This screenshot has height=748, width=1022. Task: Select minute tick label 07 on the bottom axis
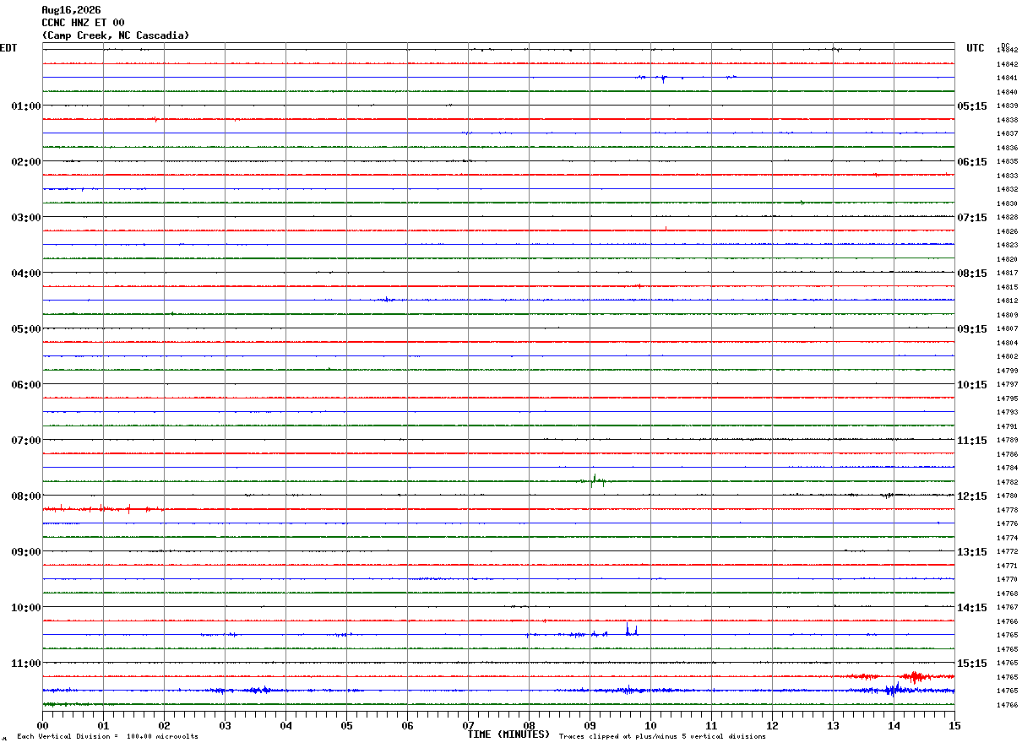click(x=468, y=725)
